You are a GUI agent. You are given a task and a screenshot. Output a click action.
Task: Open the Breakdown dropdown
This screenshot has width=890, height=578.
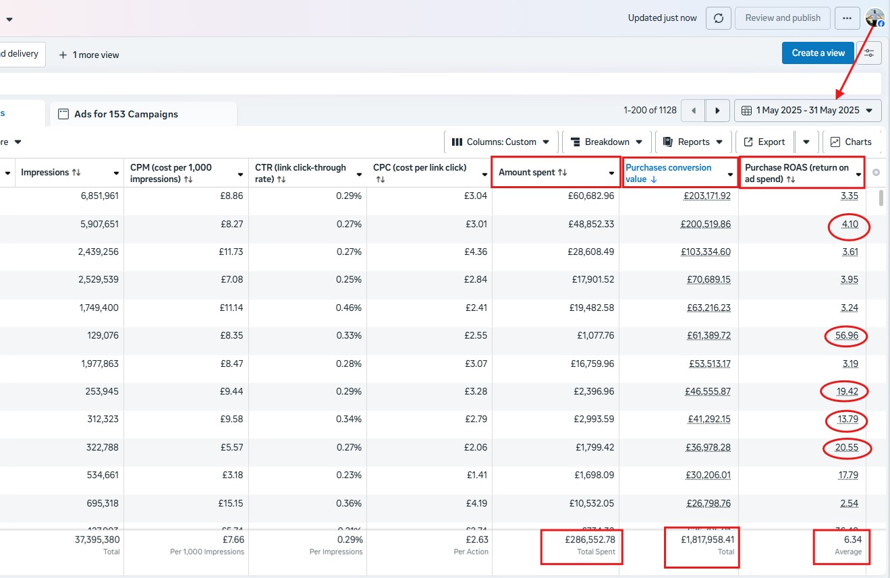pos(607,142)
